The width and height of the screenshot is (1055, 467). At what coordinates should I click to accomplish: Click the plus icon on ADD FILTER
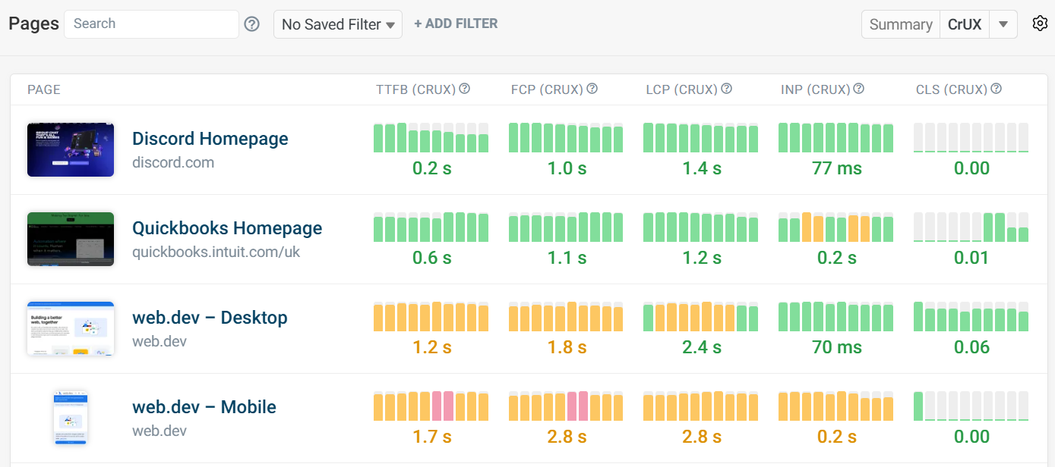click(418, 23)
